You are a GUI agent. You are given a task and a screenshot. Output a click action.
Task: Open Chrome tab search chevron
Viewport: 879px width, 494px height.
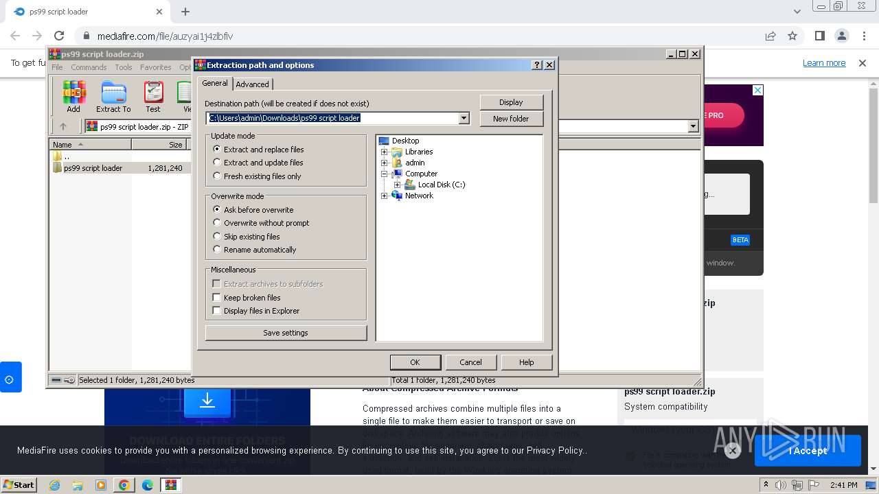point(797,12)
